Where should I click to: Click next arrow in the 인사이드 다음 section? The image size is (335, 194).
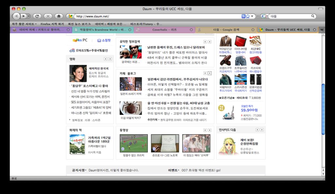262,130
